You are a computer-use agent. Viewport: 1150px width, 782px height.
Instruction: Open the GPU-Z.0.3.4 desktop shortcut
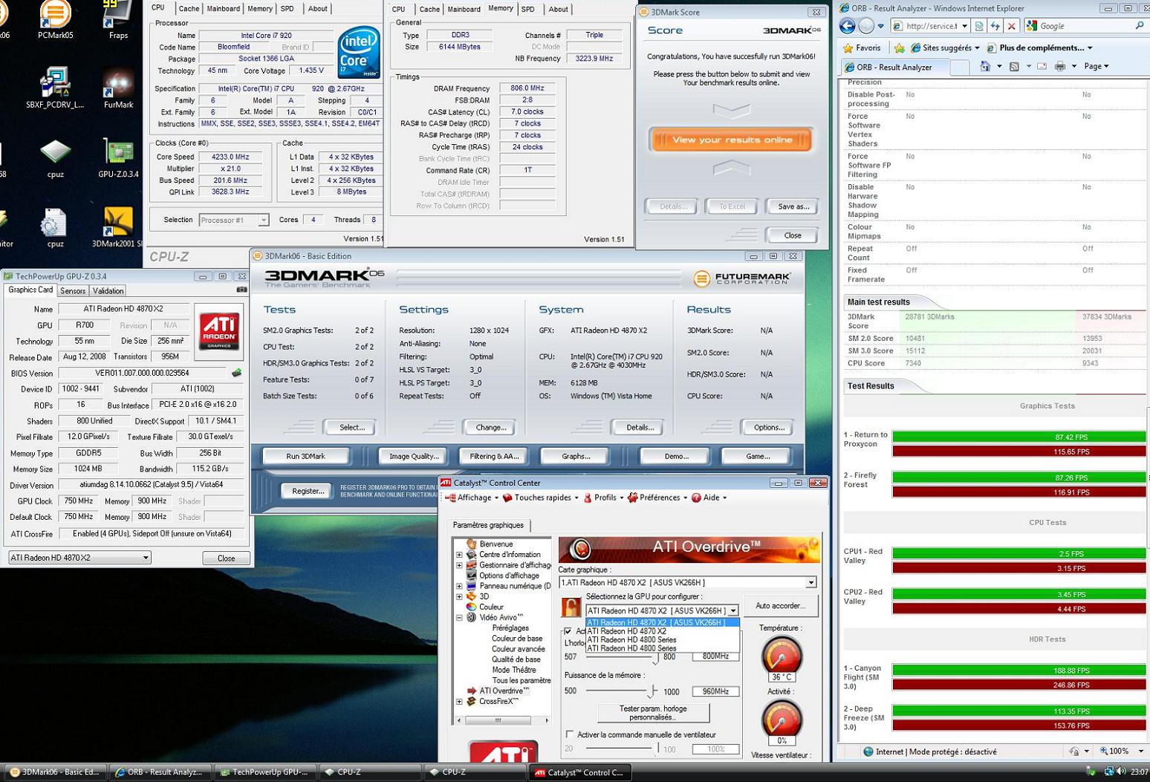pos(118,158)
